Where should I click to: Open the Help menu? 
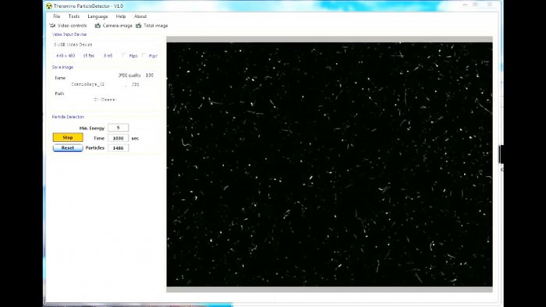tap(121, 16)
